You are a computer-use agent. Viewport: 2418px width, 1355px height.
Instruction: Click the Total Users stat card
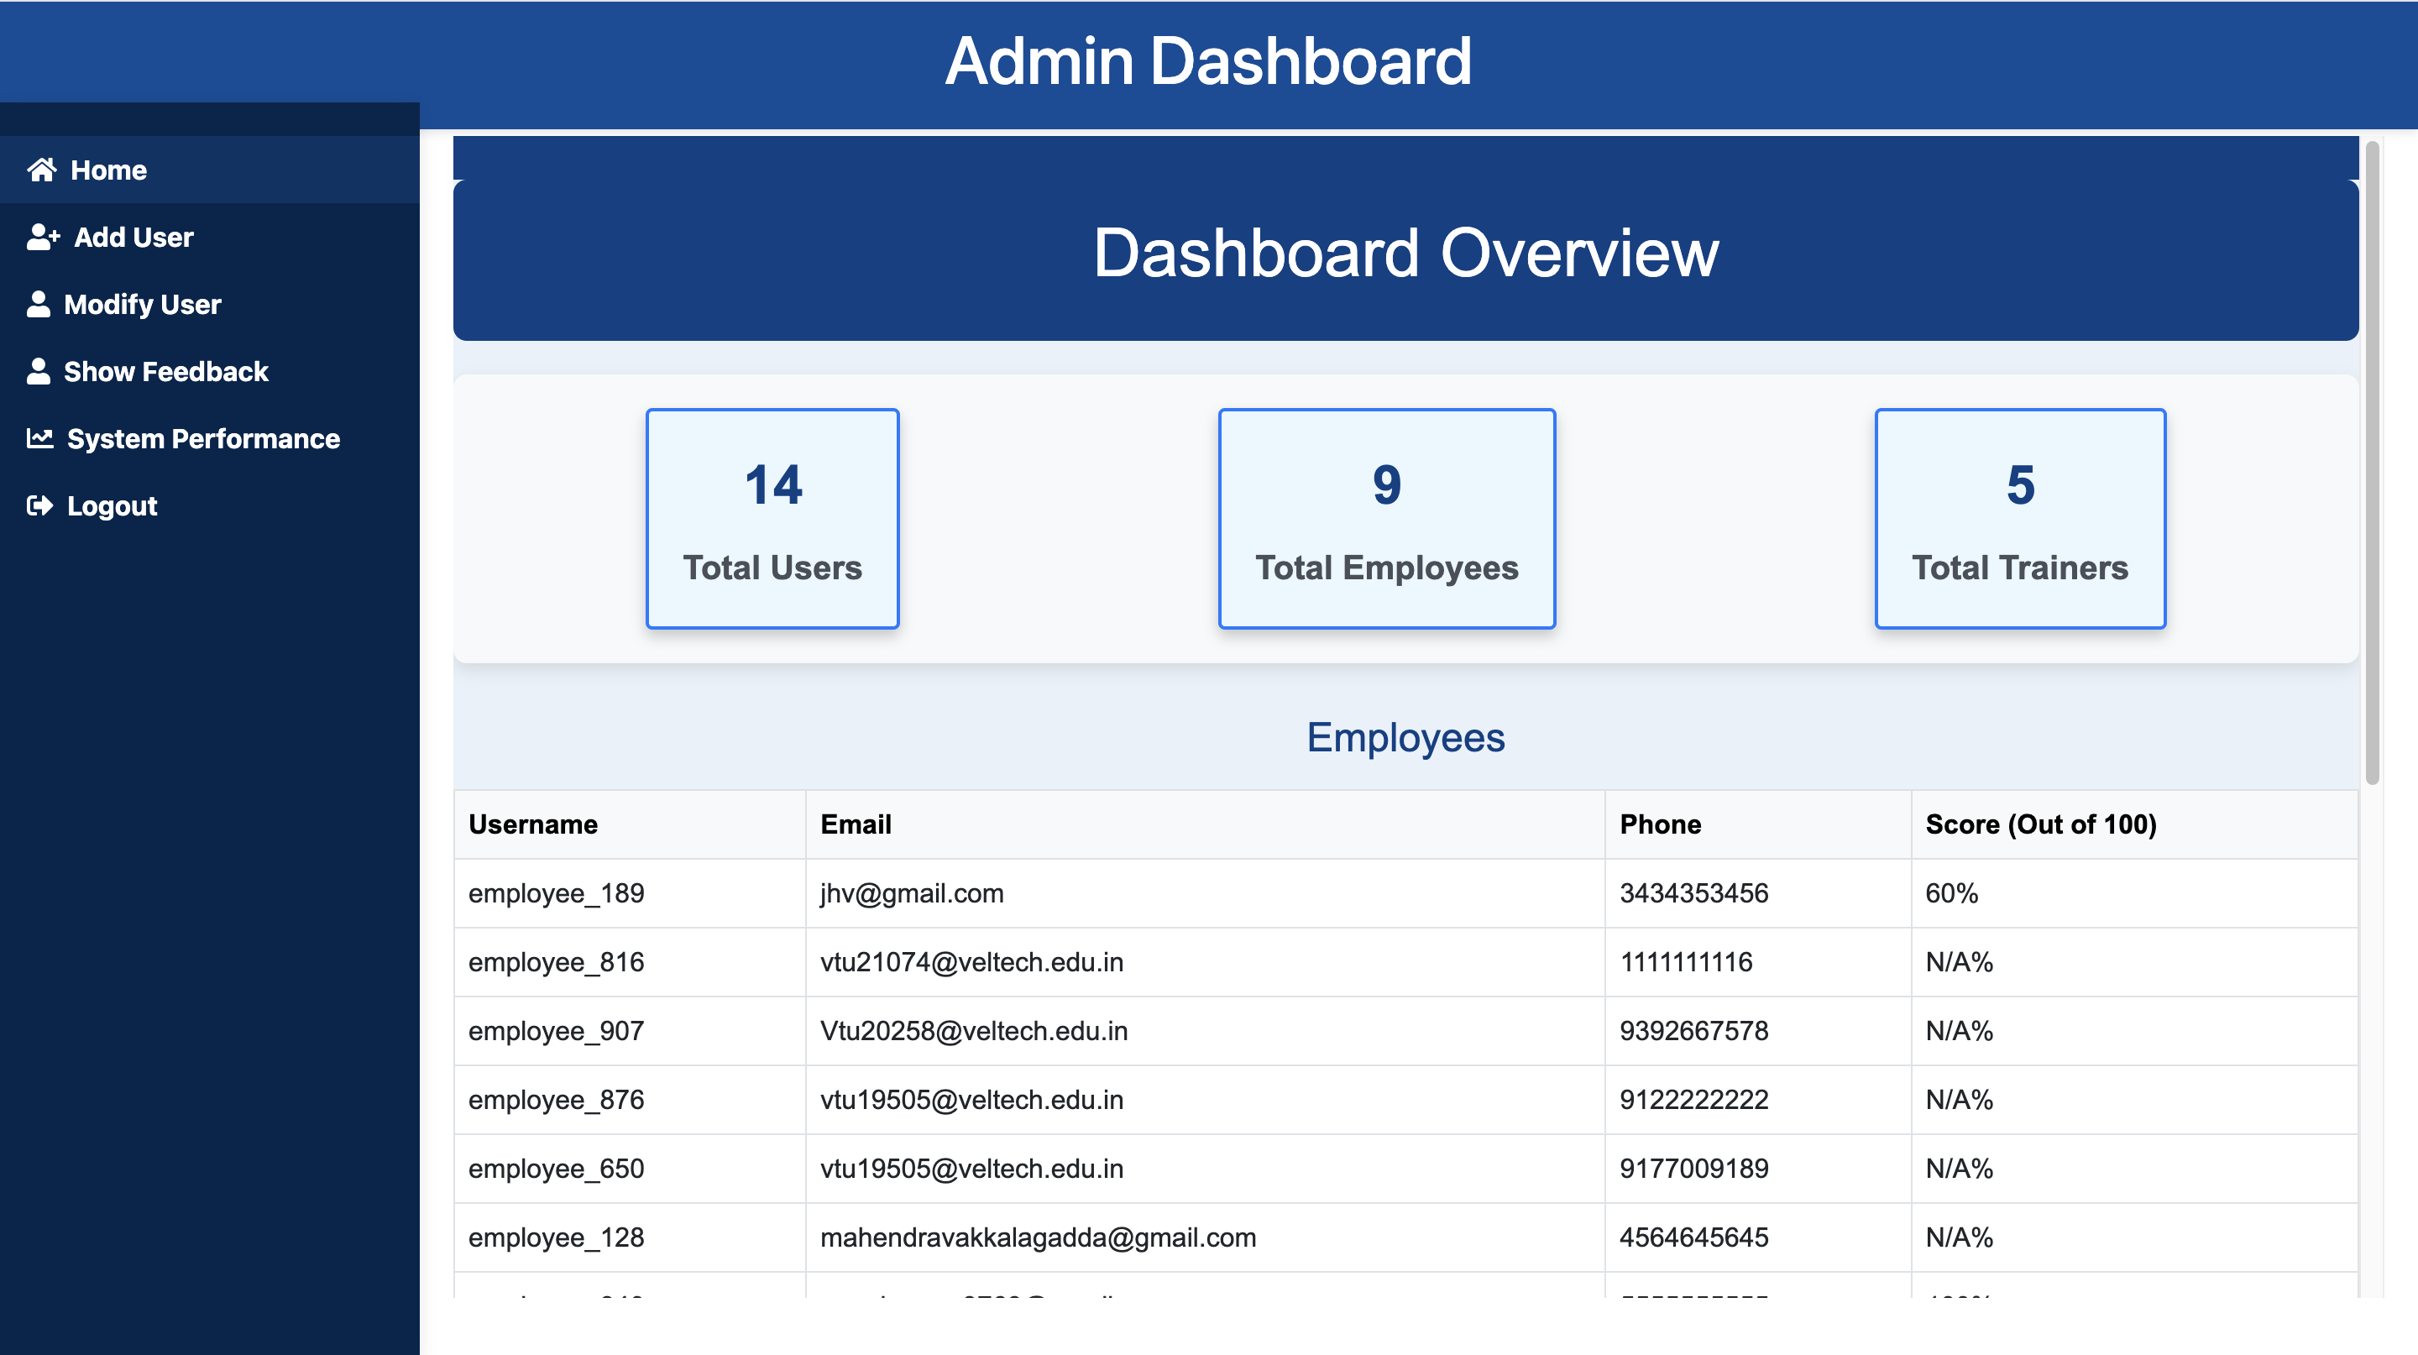click(772, 518)
